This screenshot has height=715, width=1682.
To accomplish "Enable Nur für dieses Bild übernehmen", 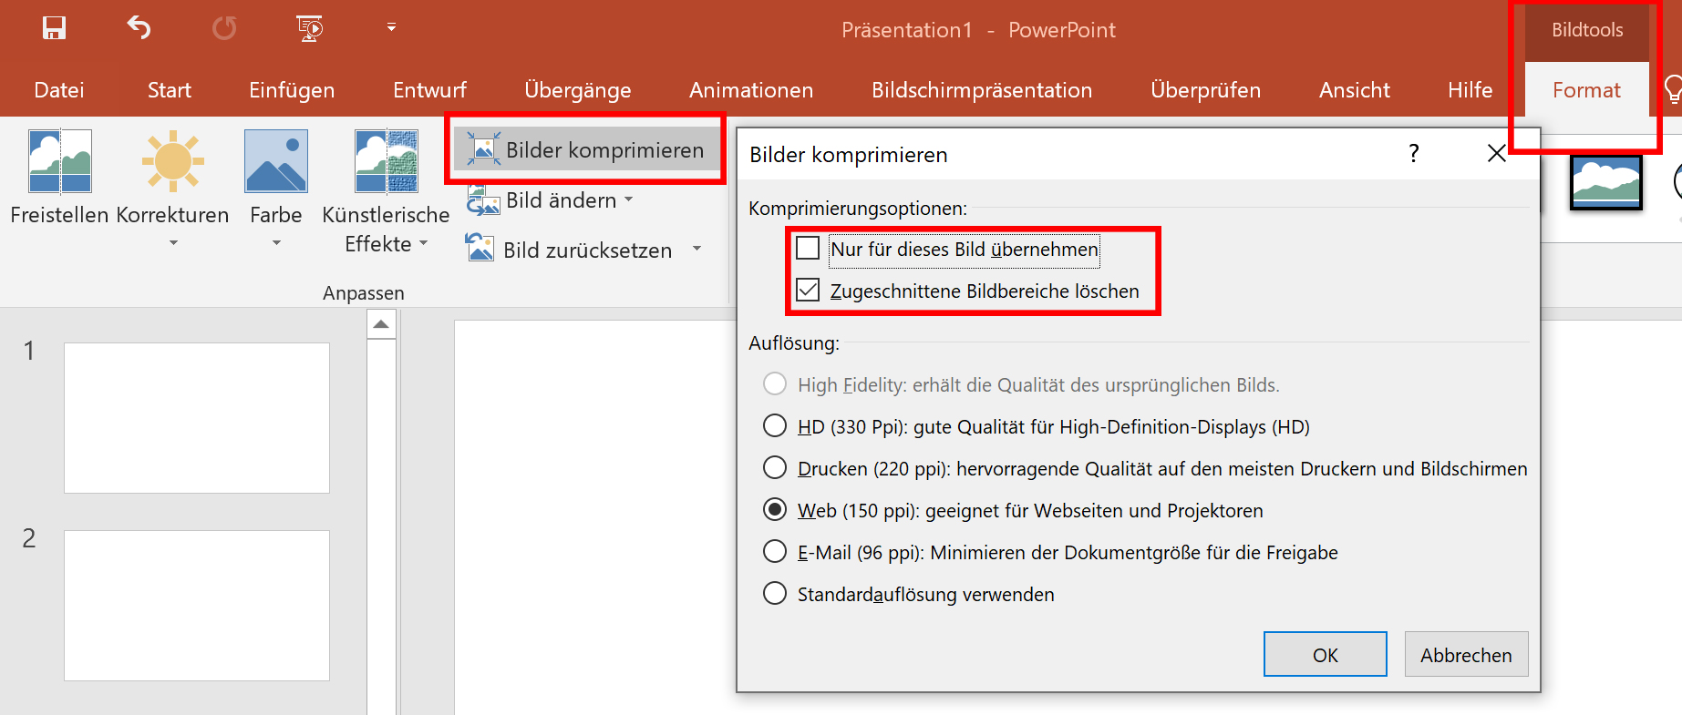I will pyautogui.click(x=808, y=249).
